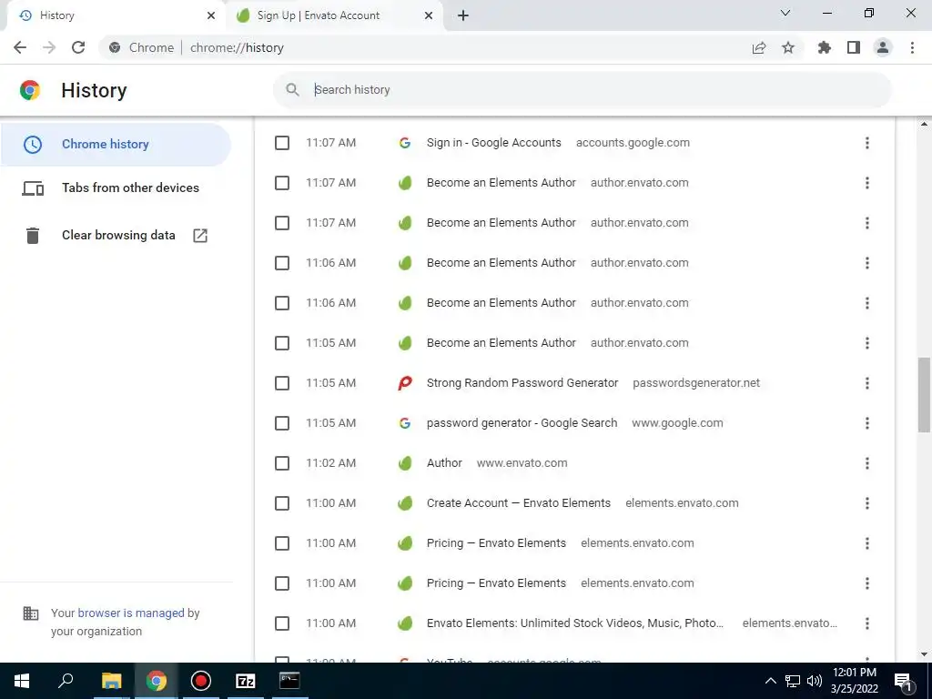Go back with the browser back arrow
This screenshot has width=932, height=699.
click(20, 47)
